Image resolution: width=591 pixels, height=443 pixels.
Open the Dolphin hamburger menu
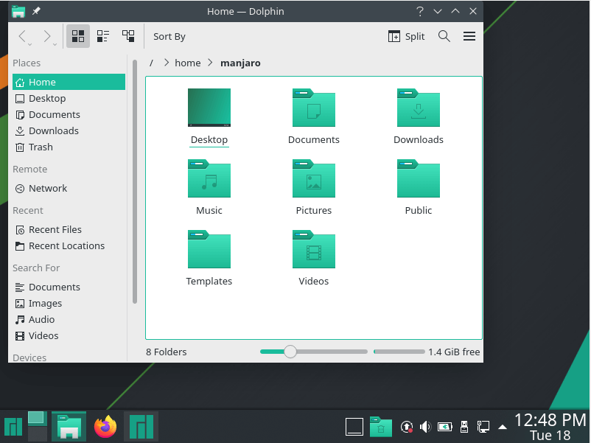pyautogui.click(x=469, y=35)
